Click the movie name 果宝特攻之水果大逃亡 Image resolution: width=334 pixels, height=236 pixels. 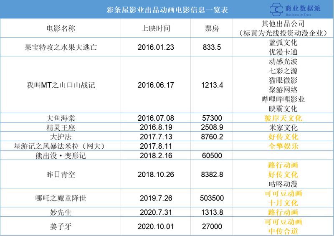tap(61, 47)
